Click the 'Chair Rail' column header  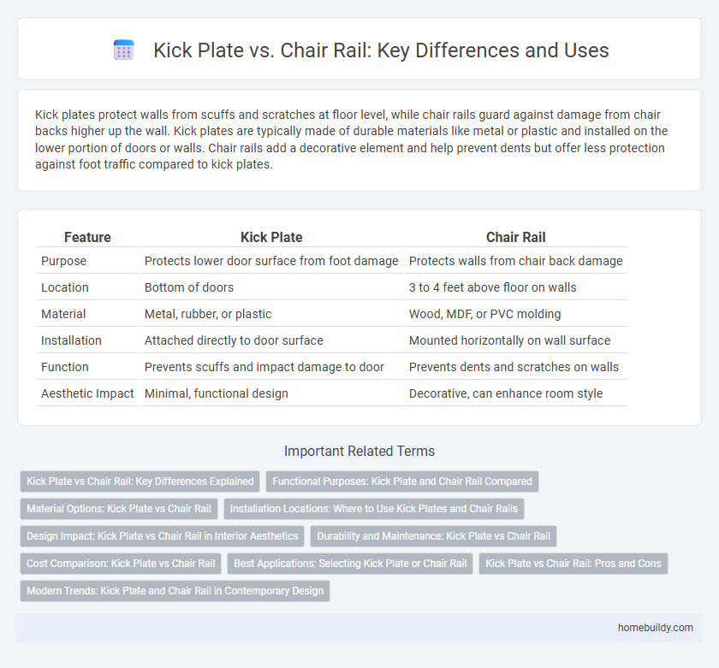(515, 237)
